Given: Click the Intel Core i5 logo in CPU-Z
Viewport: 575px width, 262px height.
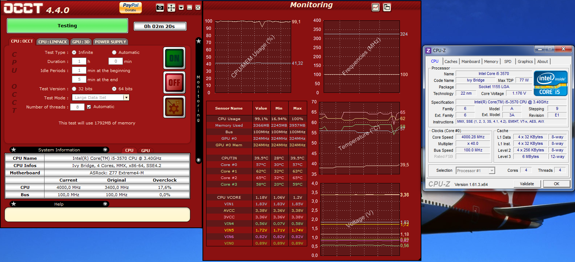Looking at the screenshot, I should click(x=551, y=83).
